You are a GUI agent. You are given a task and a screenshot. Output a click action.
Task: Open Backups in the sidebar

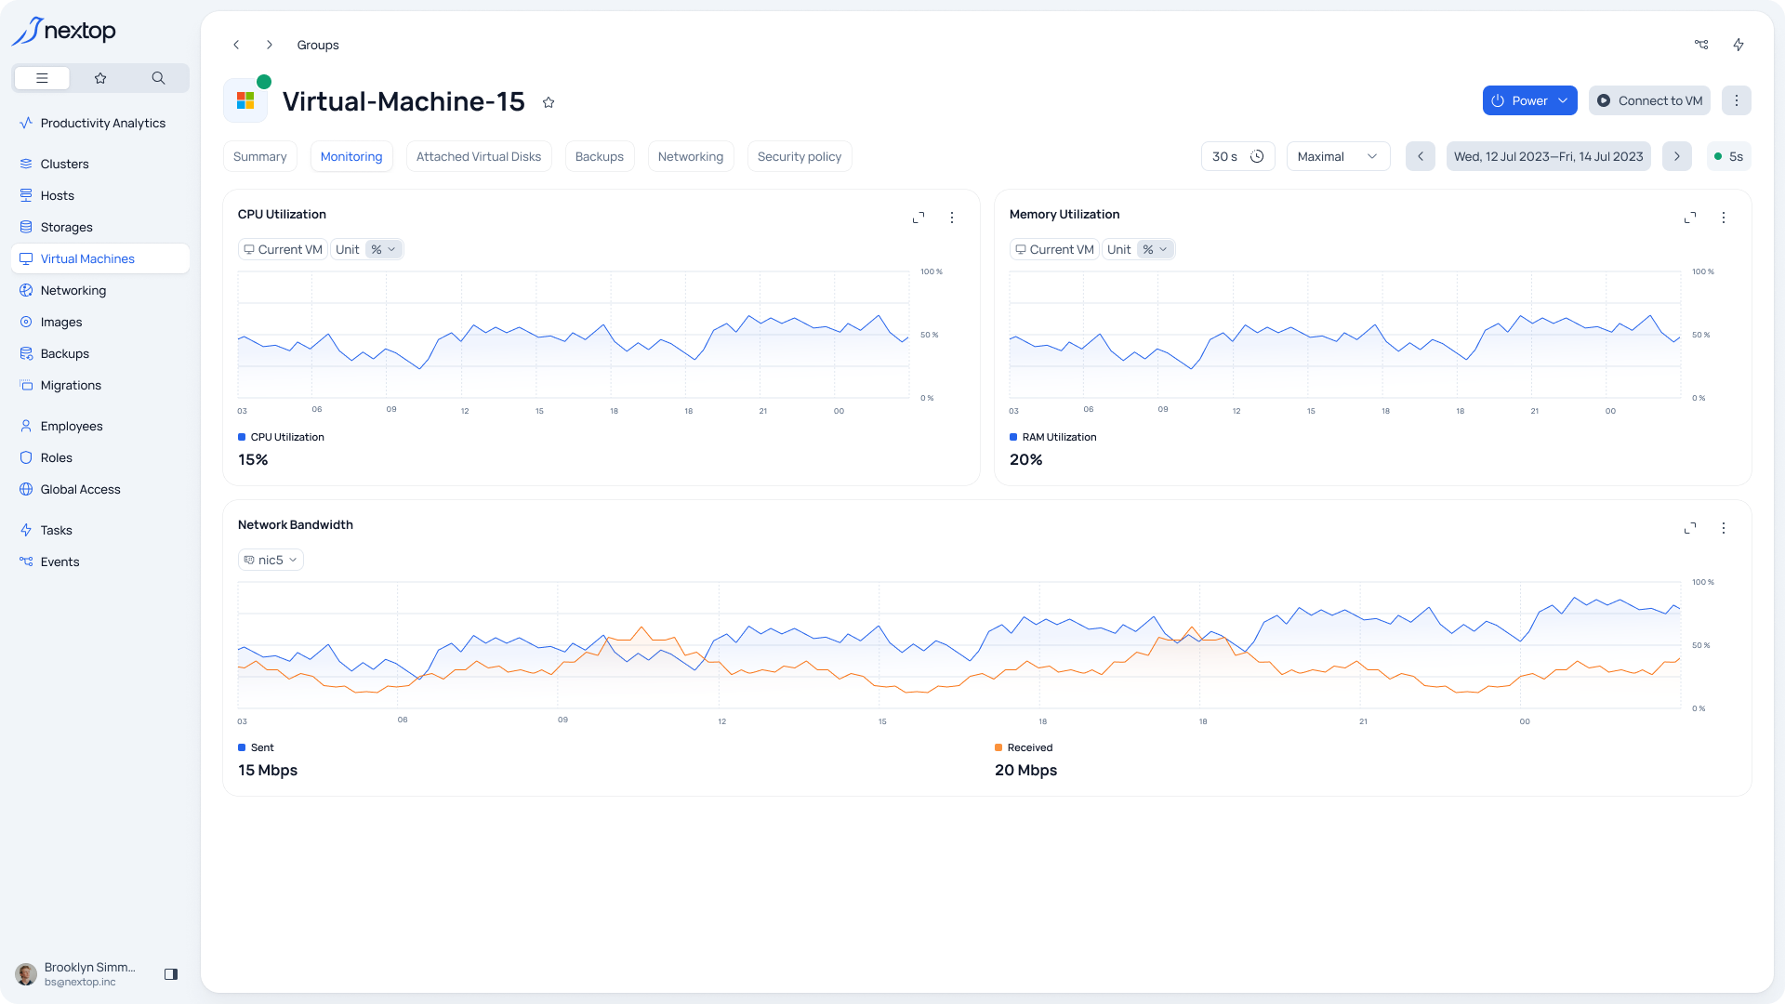pos(100,353)
